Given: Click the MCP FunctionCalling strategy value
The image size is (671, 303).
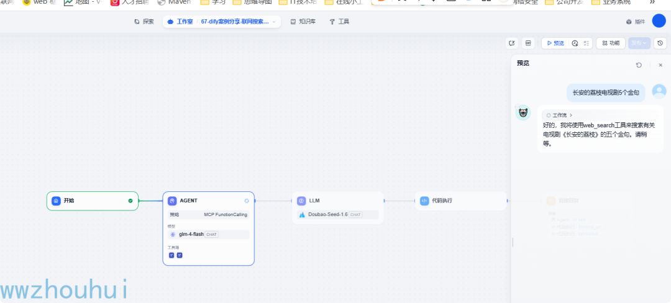Looking at the screenshot, I should (x=226, y=215).
